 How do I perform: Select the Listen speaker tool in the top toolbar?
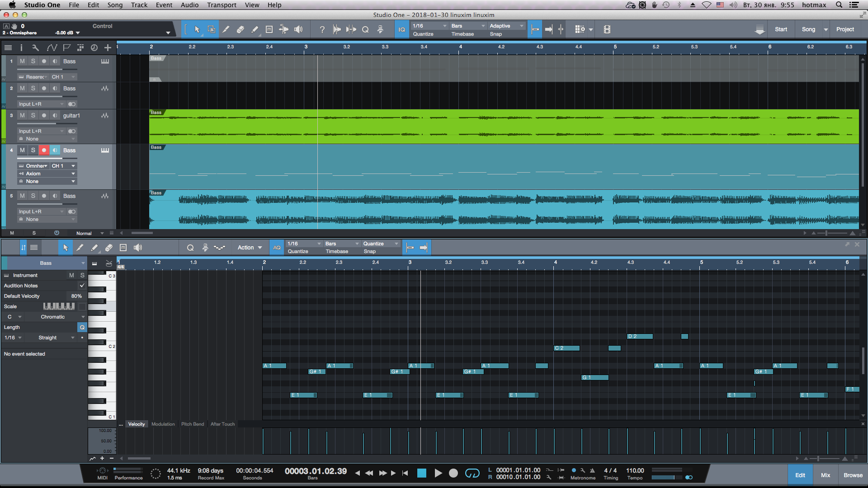[x=298, y=29]
